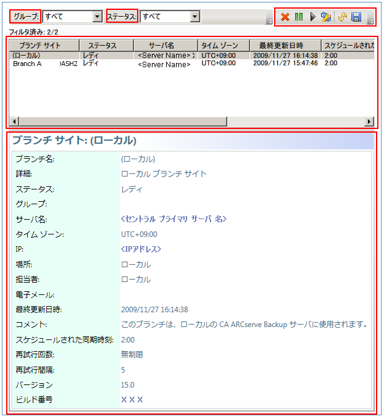Click timestamp 2009/11/27 15:47:46 in the table
The image size is (384, 419).
[285, 64]
